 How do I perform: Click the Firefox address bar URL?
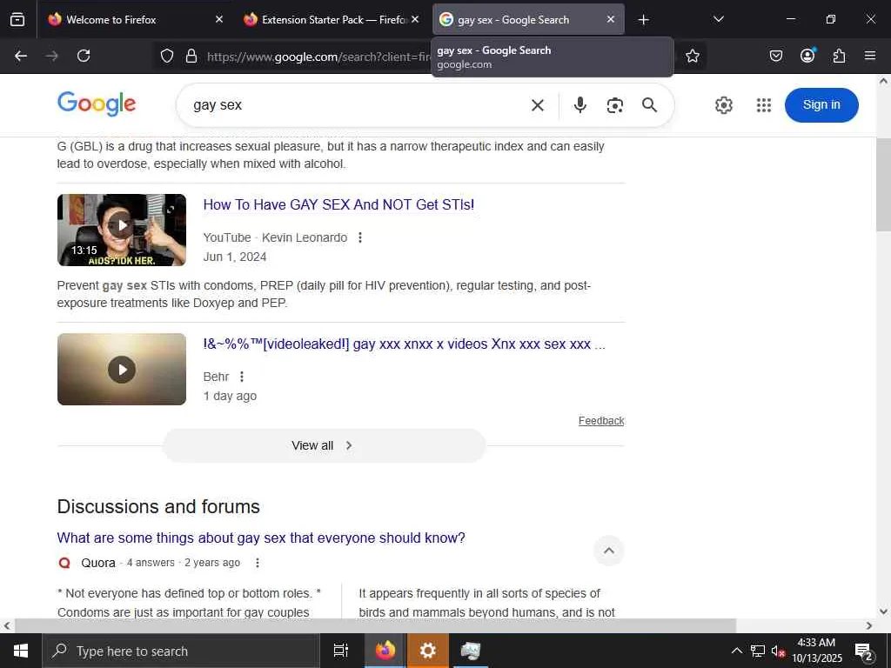[318, 57]
